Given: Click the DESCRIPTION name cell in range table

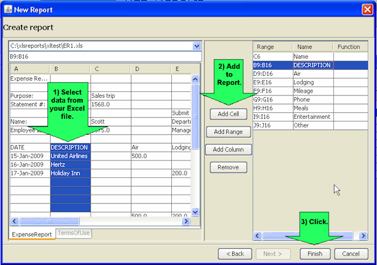Looking at the screenshot, I should [313, 65].
